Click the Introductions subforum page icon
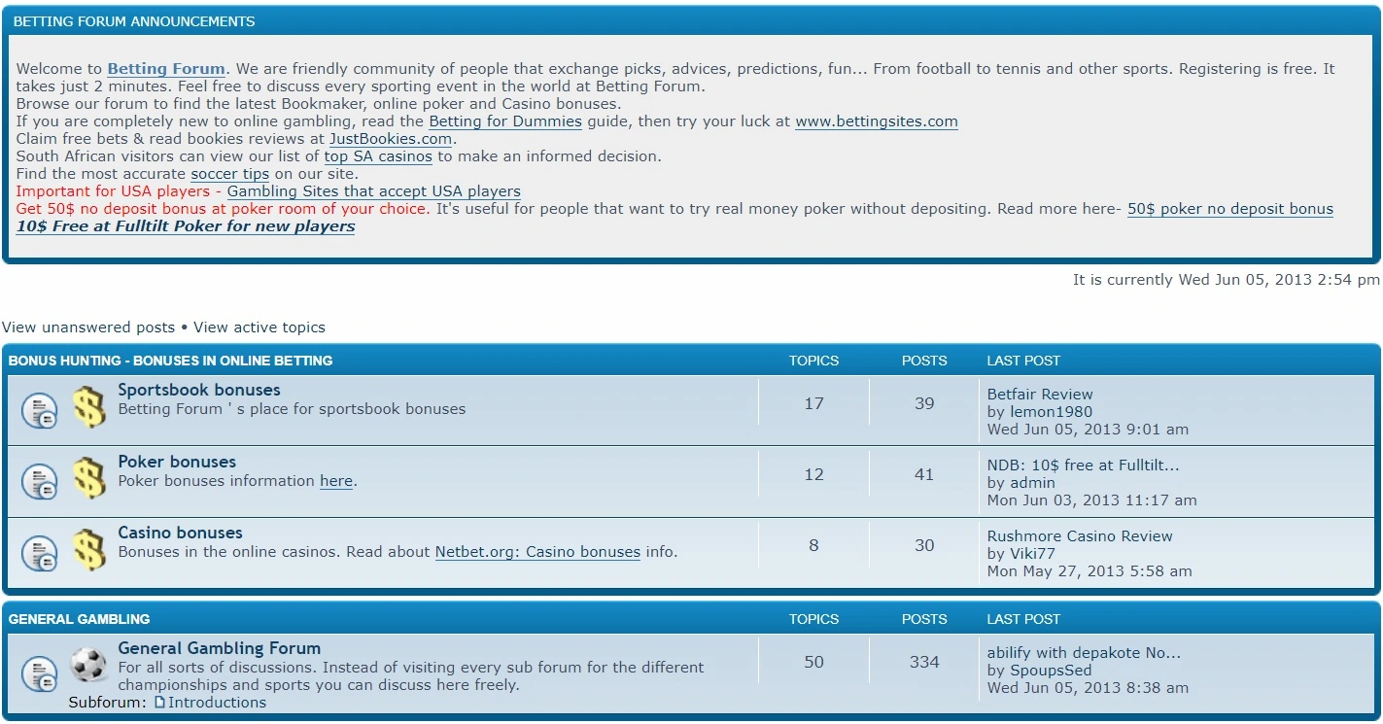Screen dimensions: 1383x724 pyautogui.click(x=160, y=703)
